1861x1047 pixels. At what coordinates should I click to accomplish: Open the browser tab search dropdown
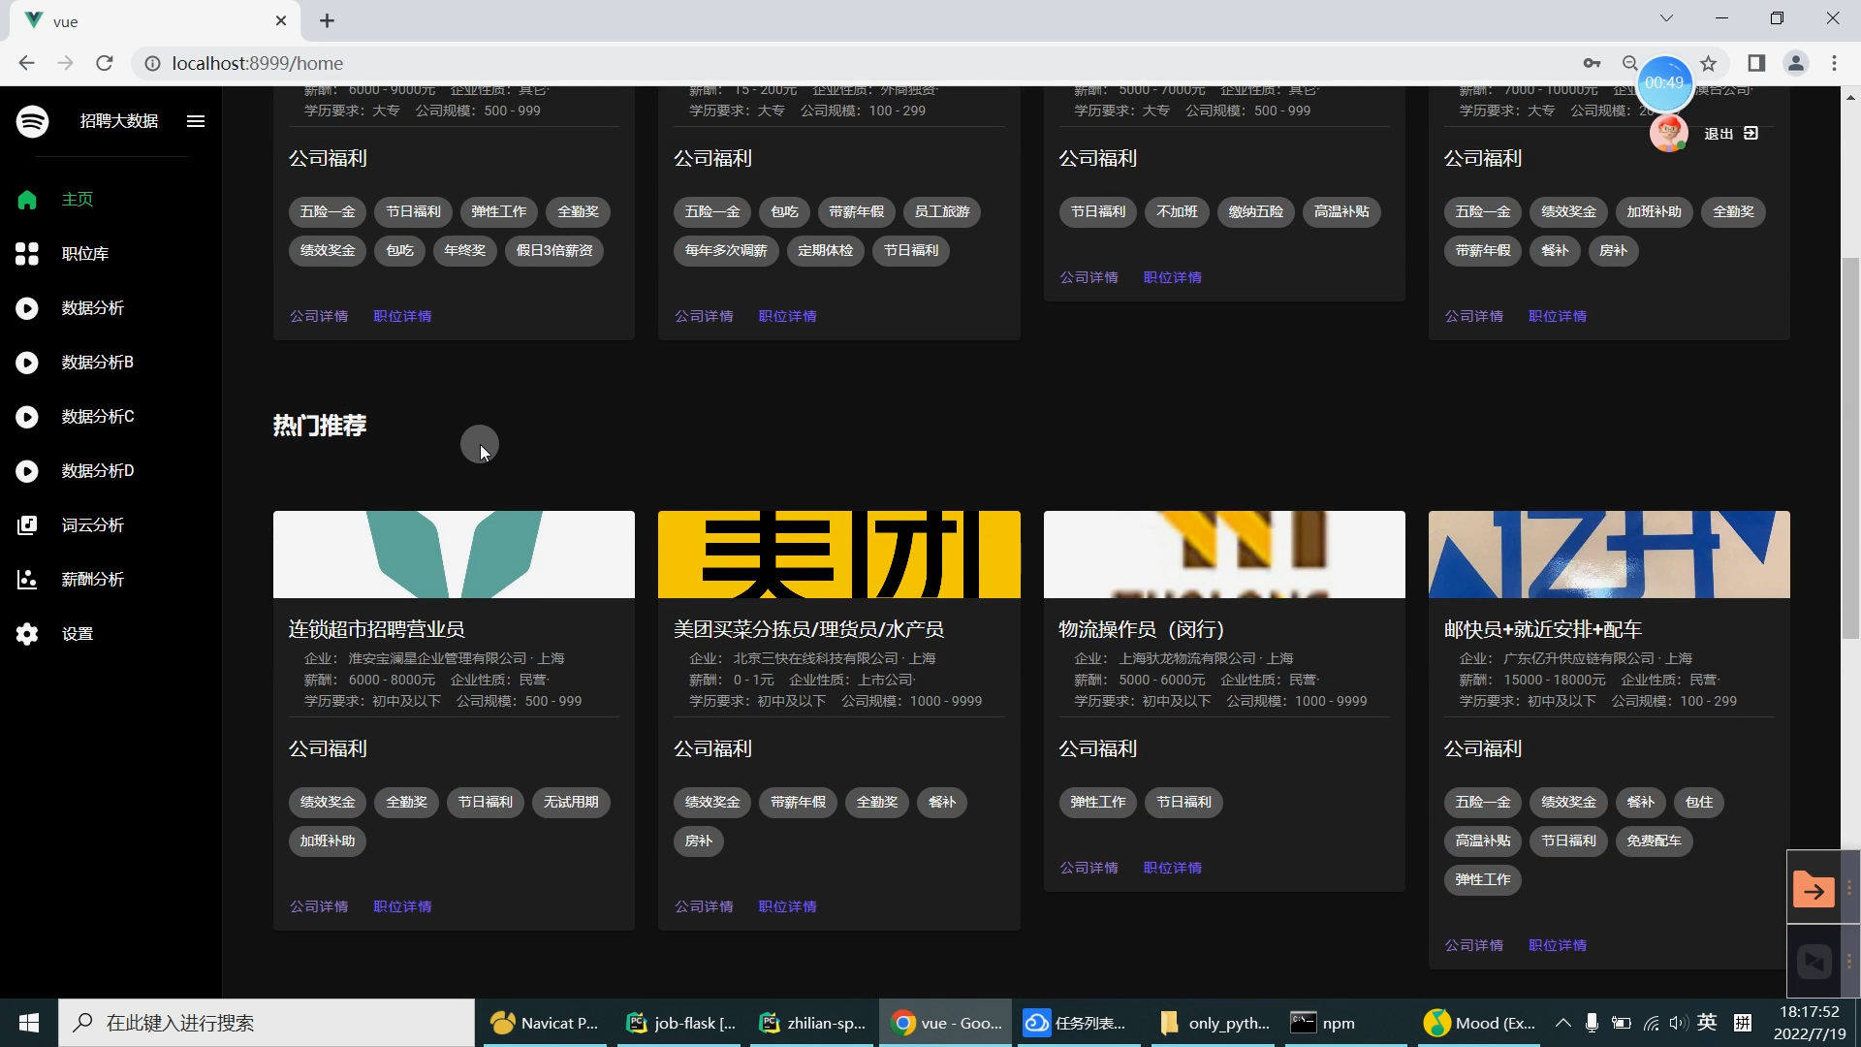click(1666, 17)
